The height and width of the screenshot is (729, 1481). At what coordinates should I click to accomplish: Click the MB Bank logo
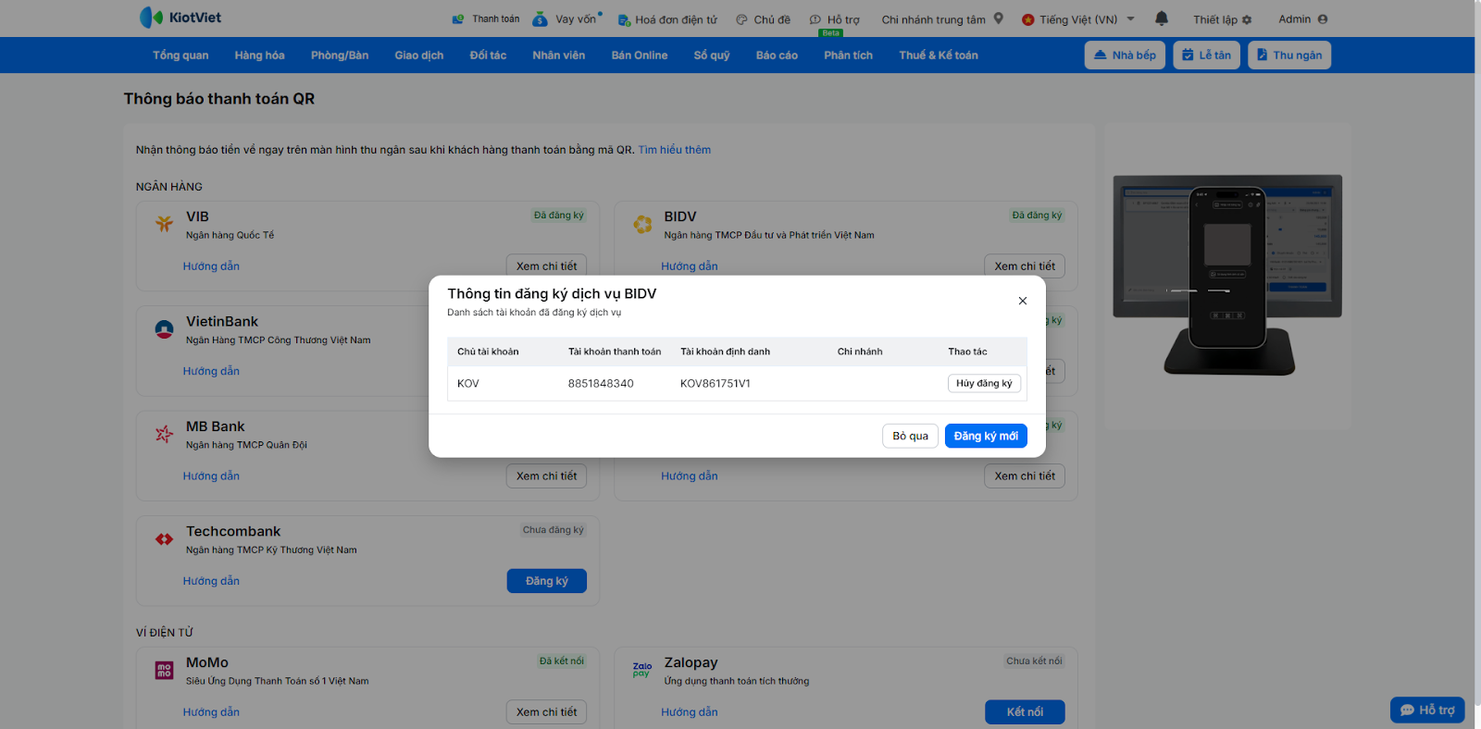(165, 434)
